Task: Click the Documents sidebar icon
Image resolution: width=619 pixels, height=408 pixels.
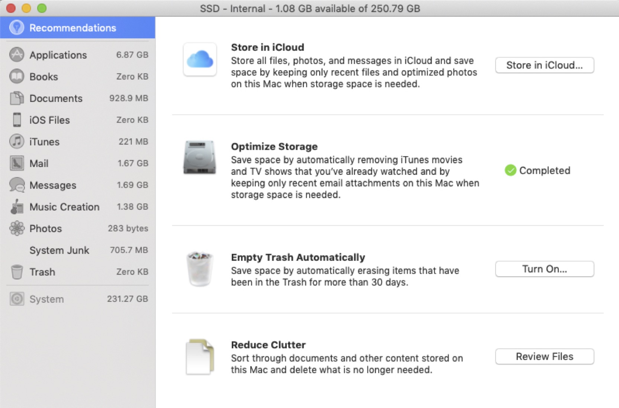Action: [x=16, y=98]
